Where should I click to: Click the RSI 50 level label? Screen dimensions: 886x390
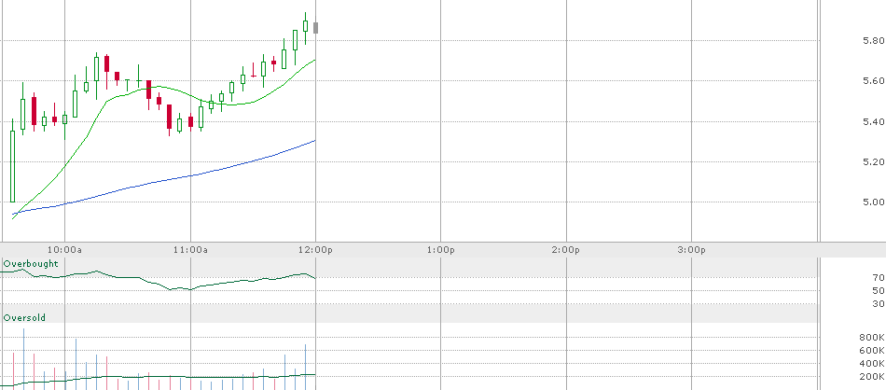(879, 290)
